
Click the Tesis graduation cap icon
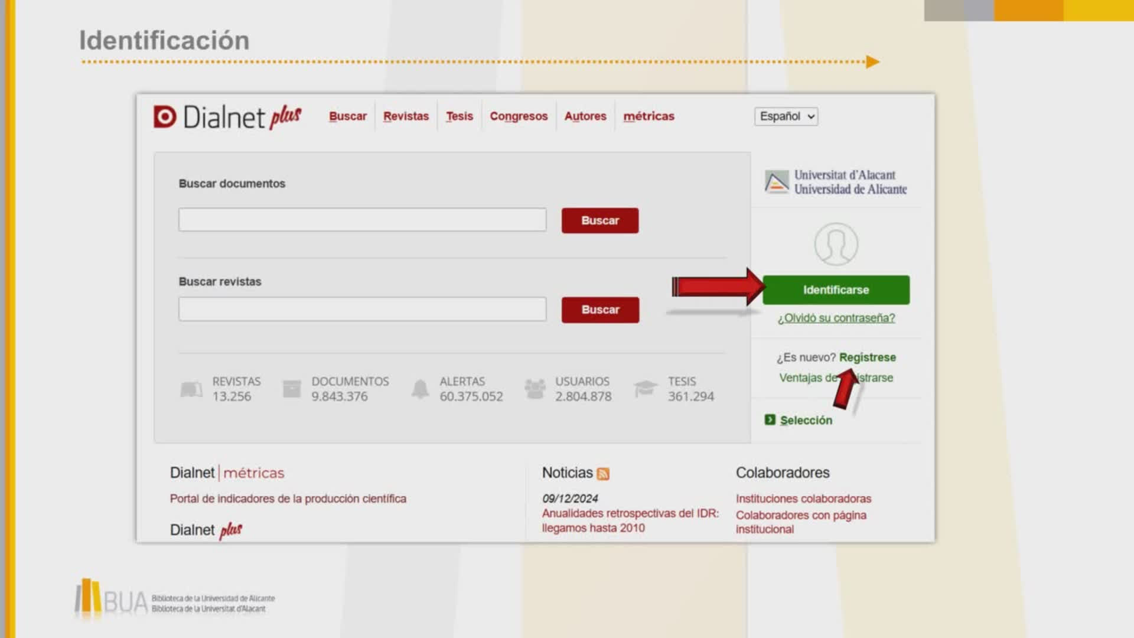tap(645, 388)
